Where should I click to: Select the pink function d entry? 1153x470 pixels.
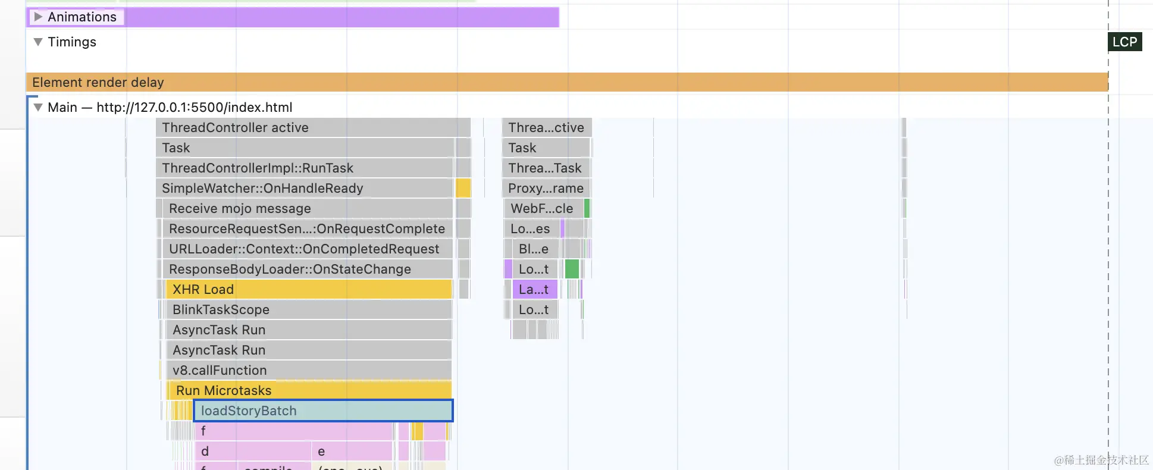point(253,451)
